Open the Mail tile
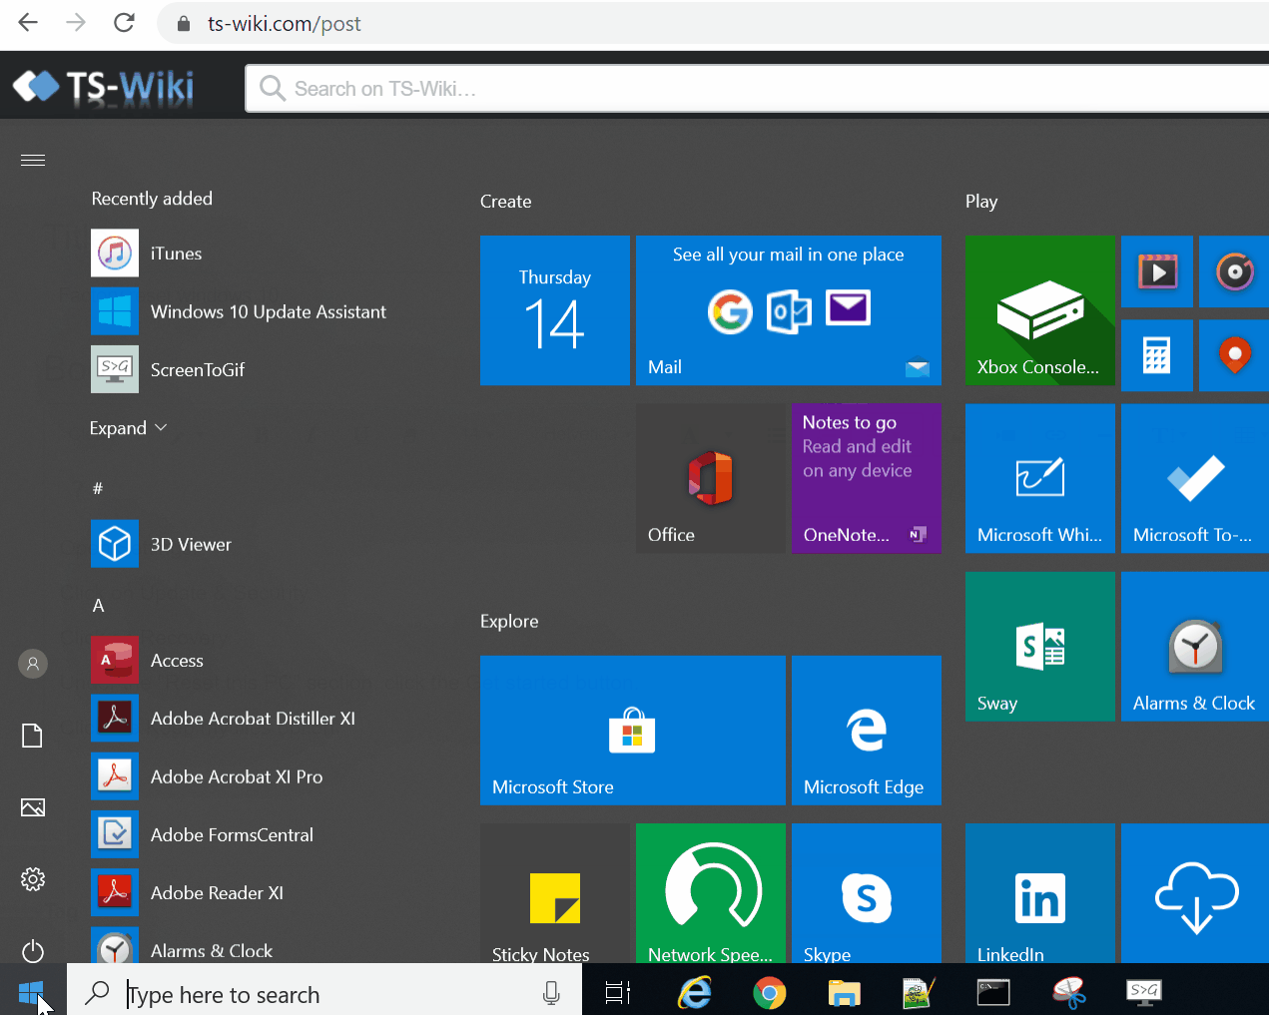This screenshot has width=1269, height=1015. [x=789, y=310]
